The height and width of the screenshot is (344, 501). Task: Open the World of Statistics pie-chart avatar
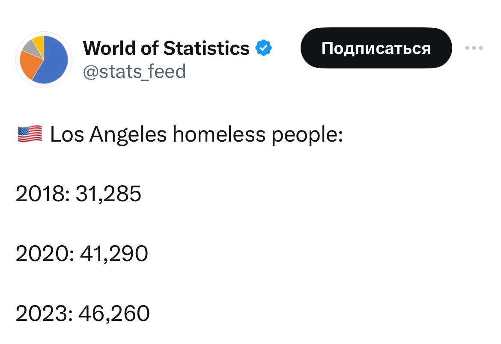coord(44,60)
